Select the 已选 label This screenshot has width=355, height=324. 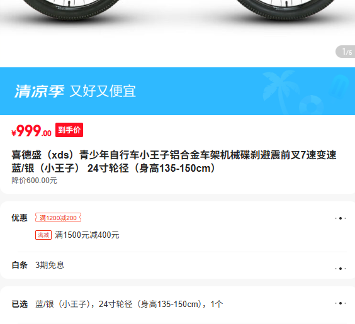pyautogui.click(x=20, y=304)
